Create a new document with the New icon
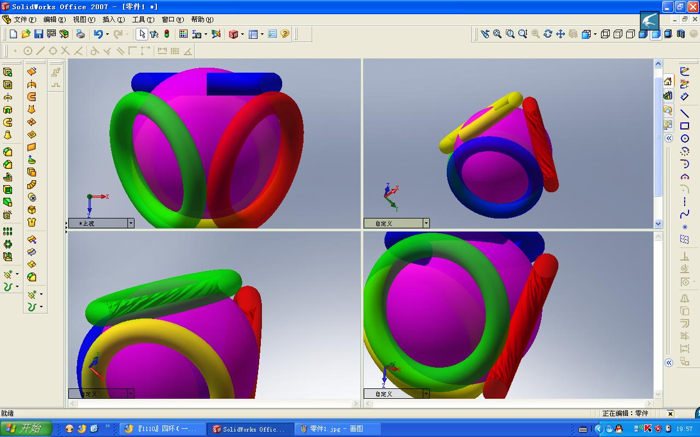This screenshot has width=700, height=437. tap(14, 34)
